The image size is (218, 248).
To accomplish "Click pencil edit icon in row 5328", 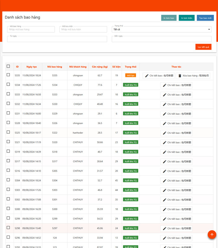I will point(164,123).
